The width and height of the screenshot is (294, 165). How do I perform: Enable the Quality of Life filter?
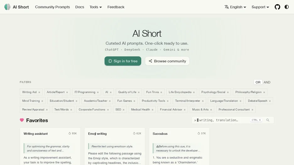(x=129, y=92)
